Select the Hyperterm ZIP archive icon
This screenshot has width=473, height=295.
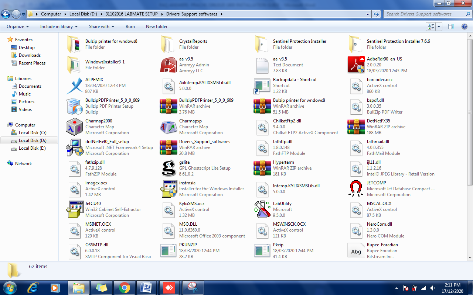262,168
